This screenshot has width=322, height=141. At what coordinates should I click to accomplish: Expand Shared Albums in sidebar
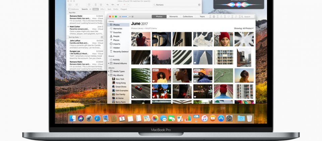[109, 63]
